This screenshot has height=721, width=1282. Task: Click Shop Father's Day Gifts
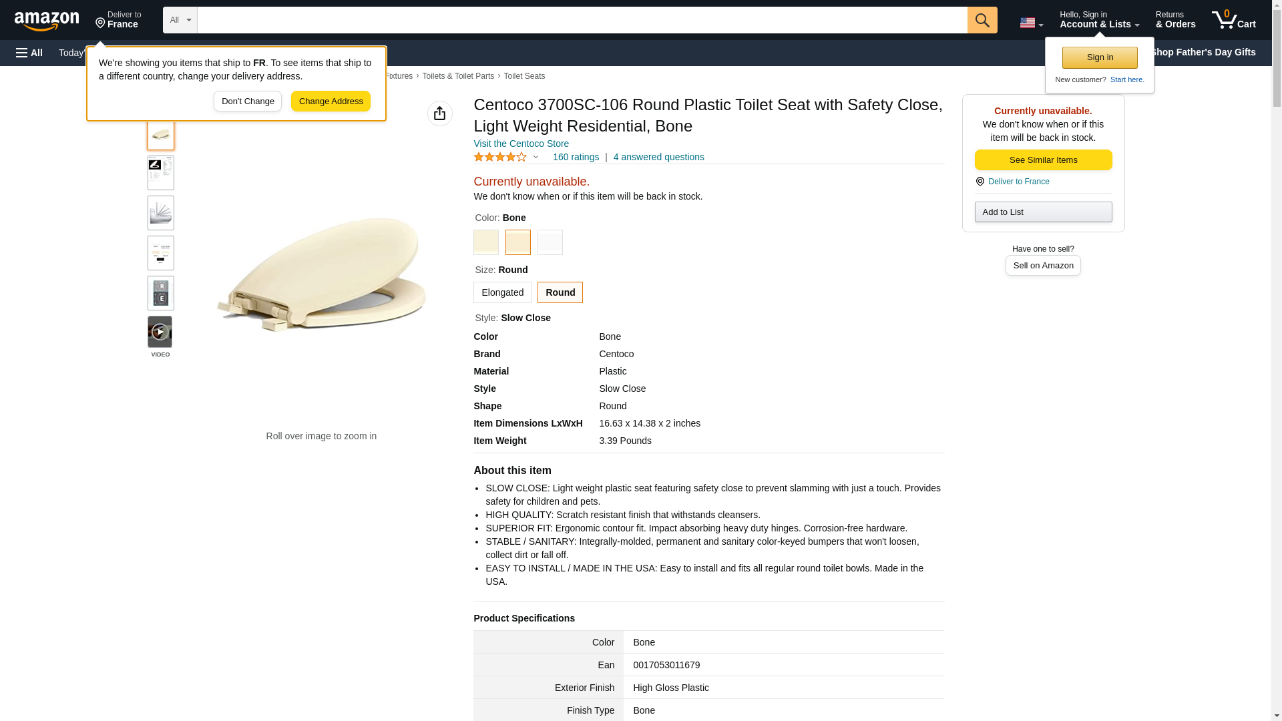[x=1203, y=52]
